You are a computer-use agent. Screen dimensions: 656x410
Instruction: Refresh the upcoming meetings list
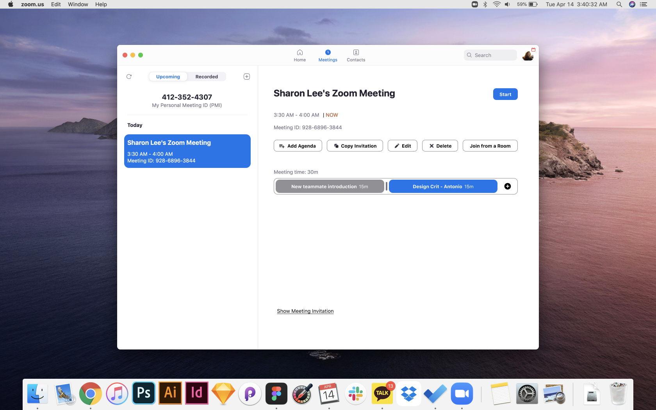pos(129,77)
